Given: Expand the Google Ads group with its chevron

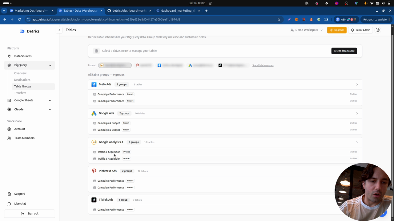Looking at the screenshot, I should click(x=357, y=113).
